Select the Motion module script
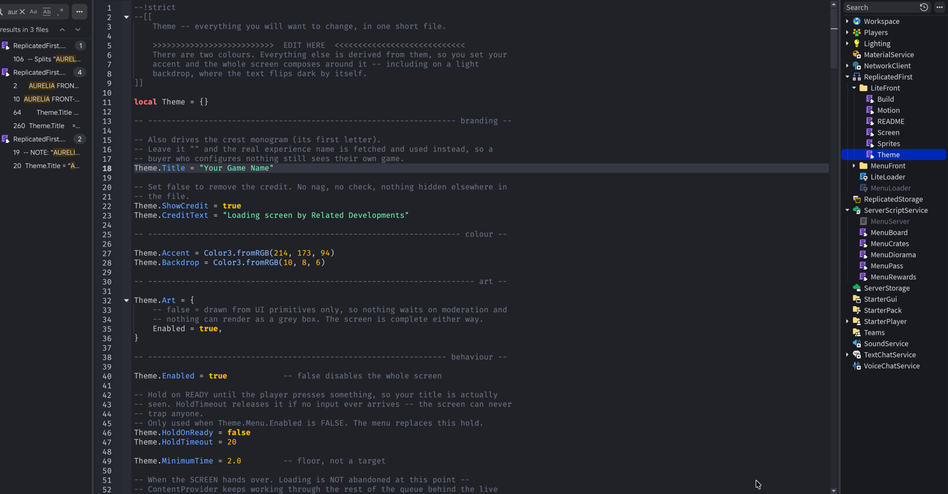The image size is (948, 494). point(888,110)
